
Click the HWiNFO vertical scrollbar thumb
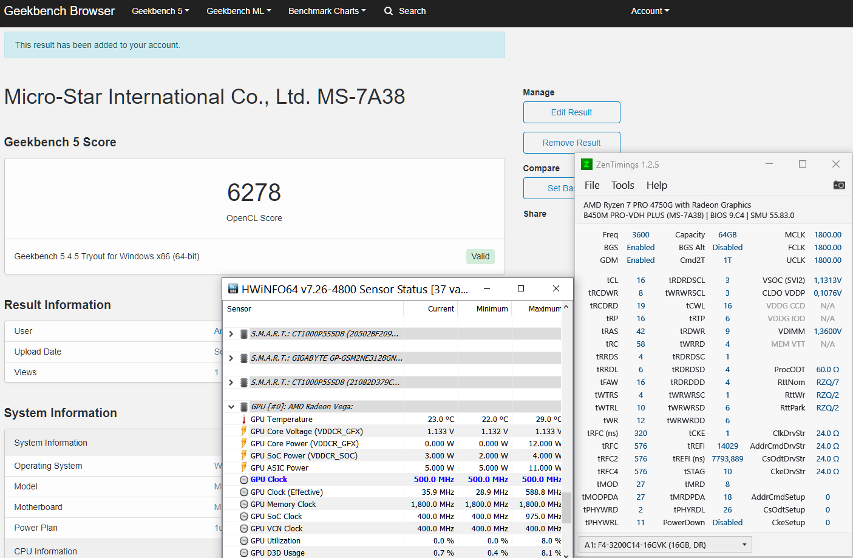tap(566, 508)
